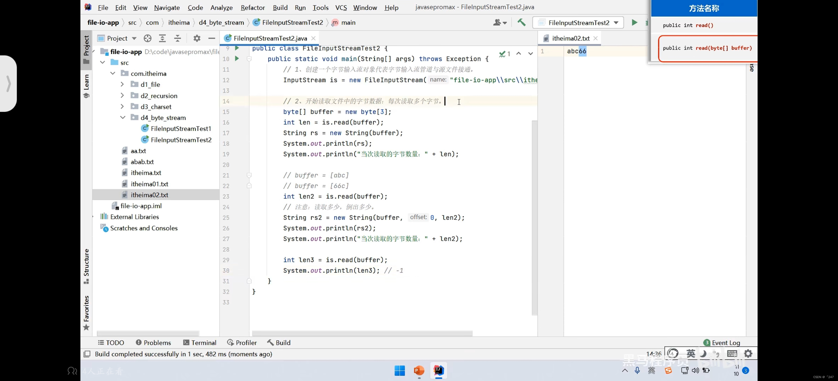838x381 pixels.
Task: Show hidden system tray icons chevron
Action: coord(625,371)
